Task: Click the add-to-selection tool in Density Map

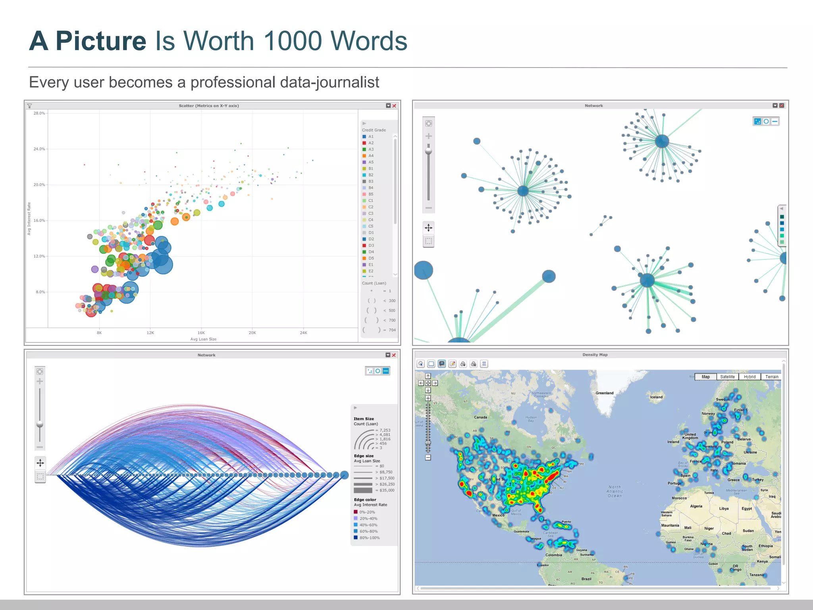Action: [463, 364]
